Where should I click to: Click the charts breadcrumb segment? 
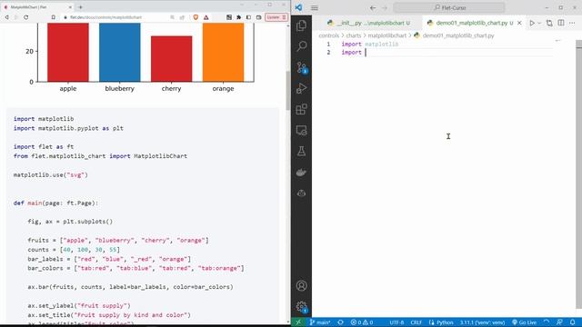[354, 35]
